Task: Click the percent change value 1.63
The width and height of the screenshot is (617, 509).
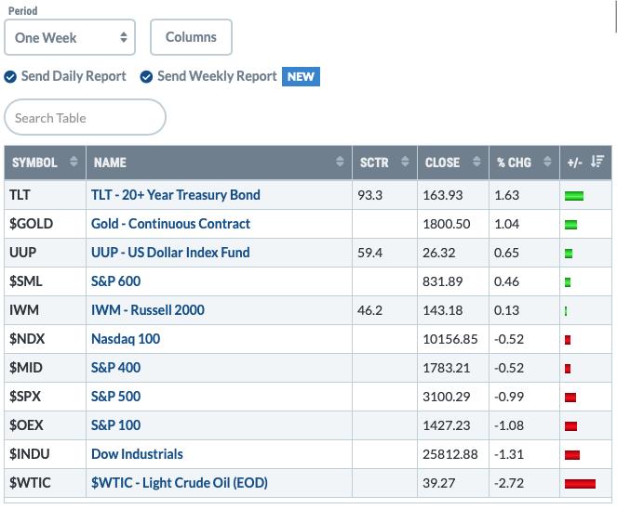Action: (507, 195)
